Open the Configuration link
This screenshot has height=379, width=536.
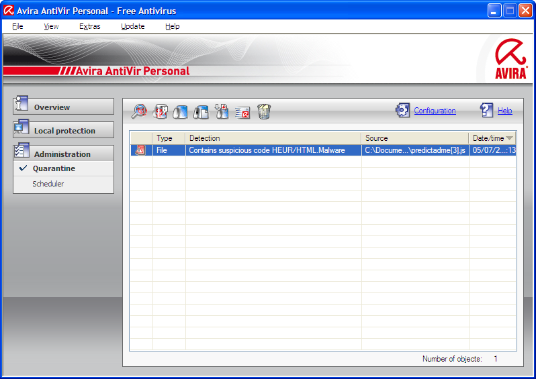[x=435, y=111]
